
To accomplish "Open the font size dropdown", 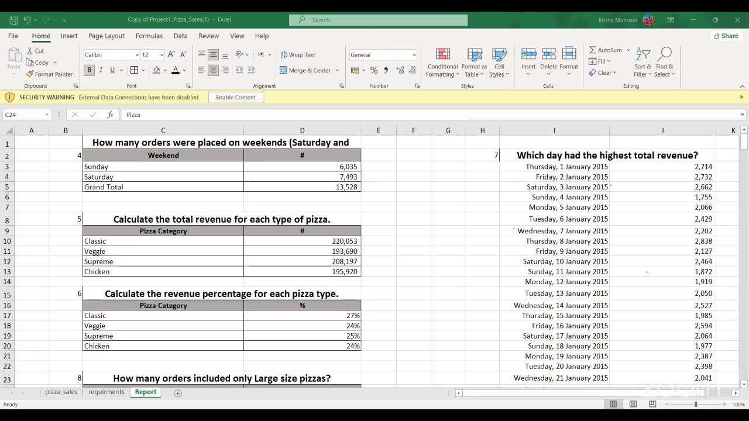I will tap(162, 55).
